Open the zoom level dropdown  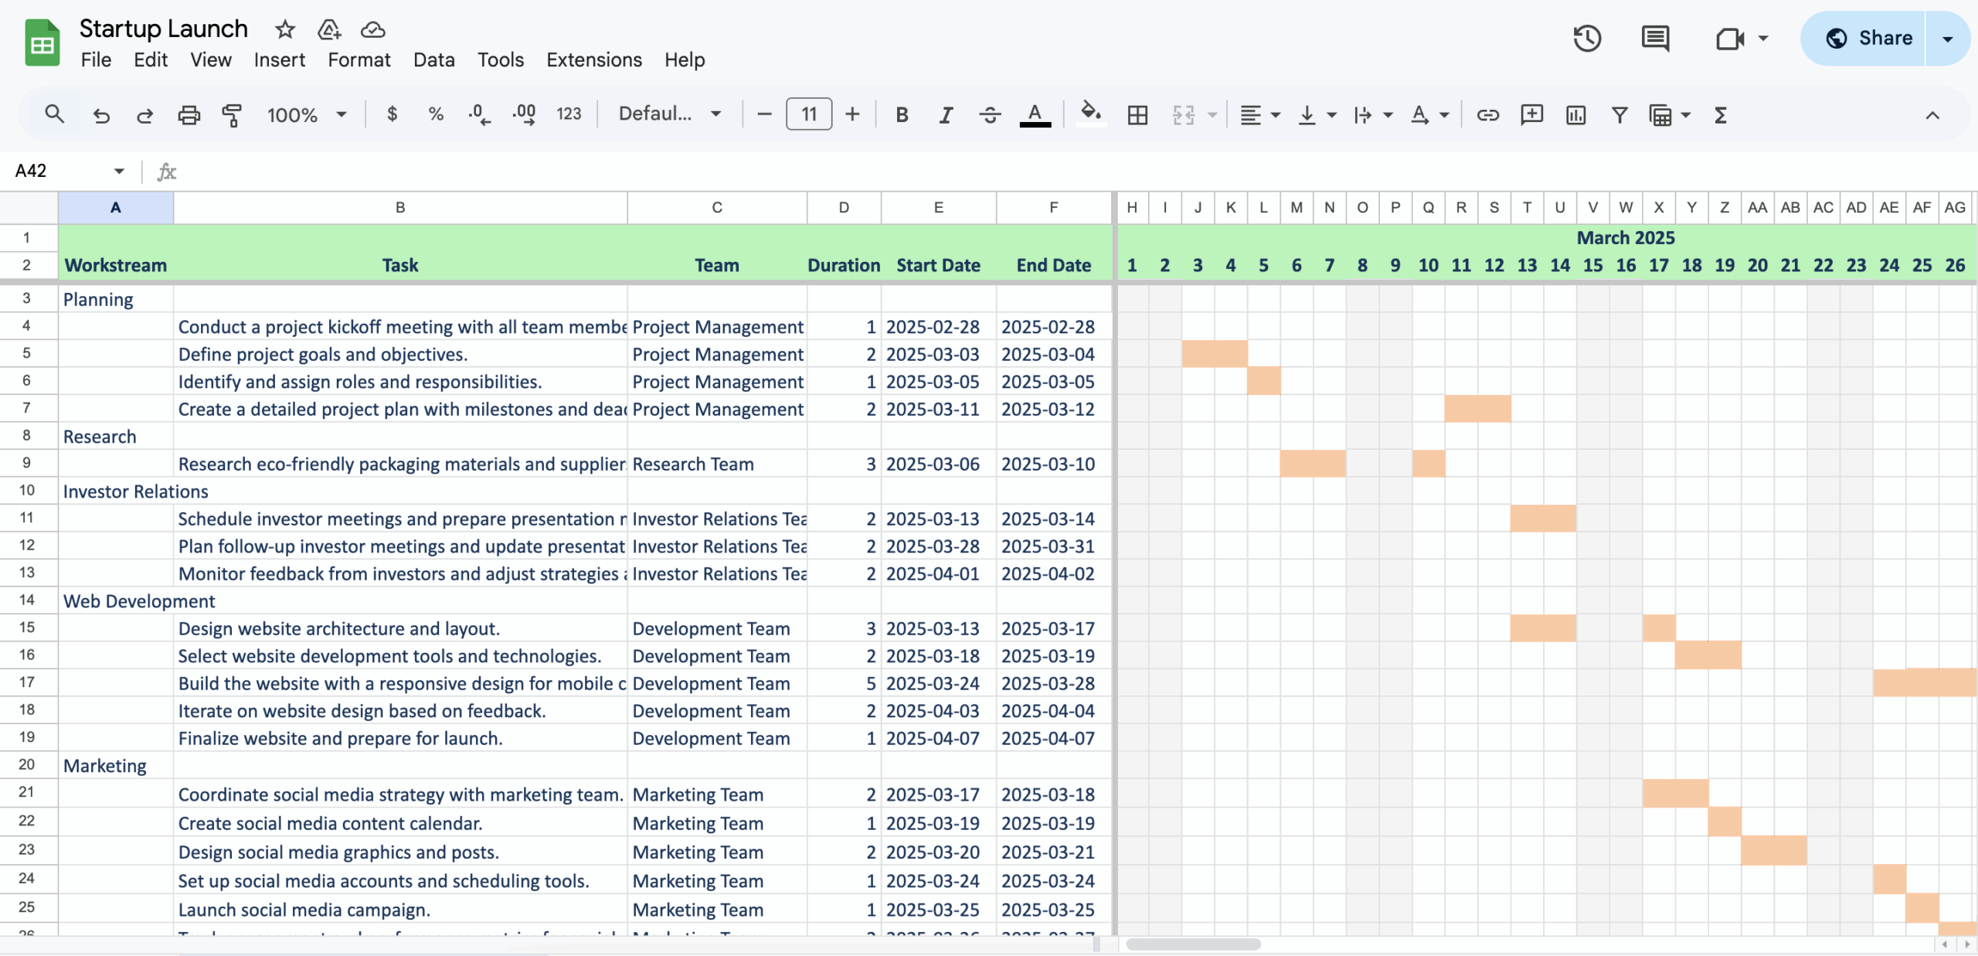coord(306,114)
